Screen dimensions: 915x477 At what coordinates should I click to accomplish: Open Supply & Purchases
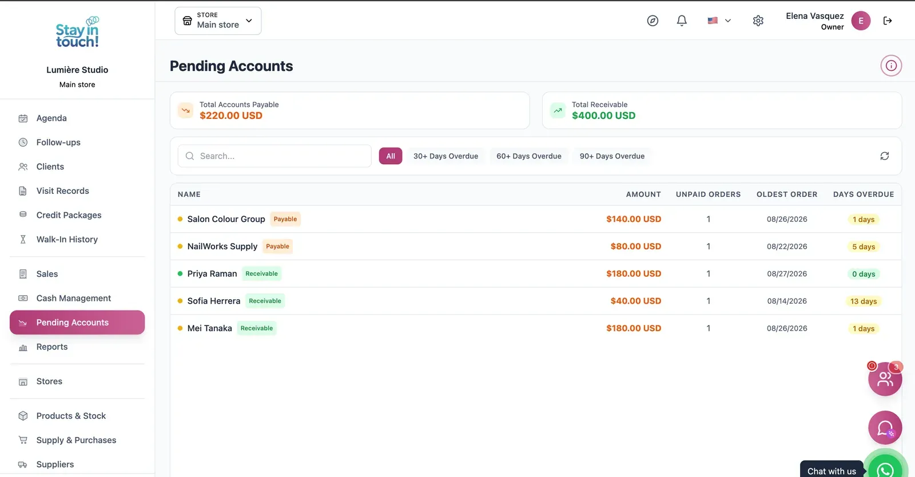pyautogui.click(x=77, y=440)
